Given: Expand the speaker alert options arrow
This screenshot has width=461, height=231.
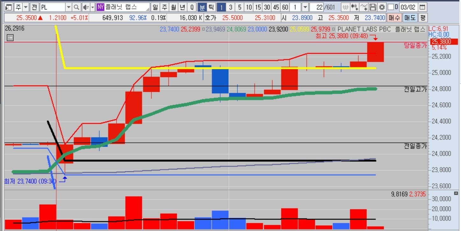Looking at the screenshot, I should (93, 7).
